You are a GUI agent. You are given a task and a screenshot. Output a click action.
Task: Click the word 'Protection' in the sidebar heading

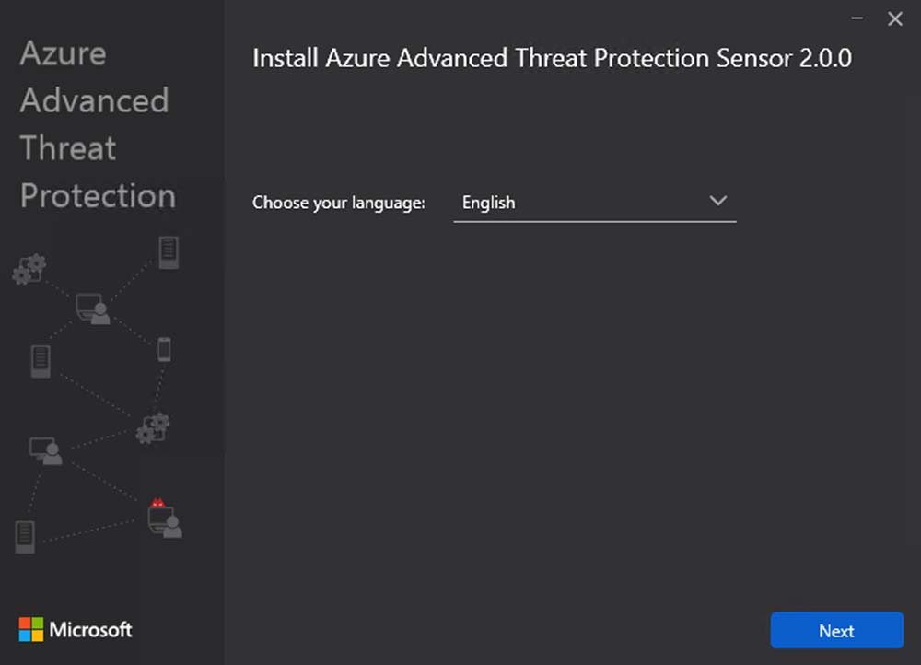pyautogui.click(x=98, y=196)
